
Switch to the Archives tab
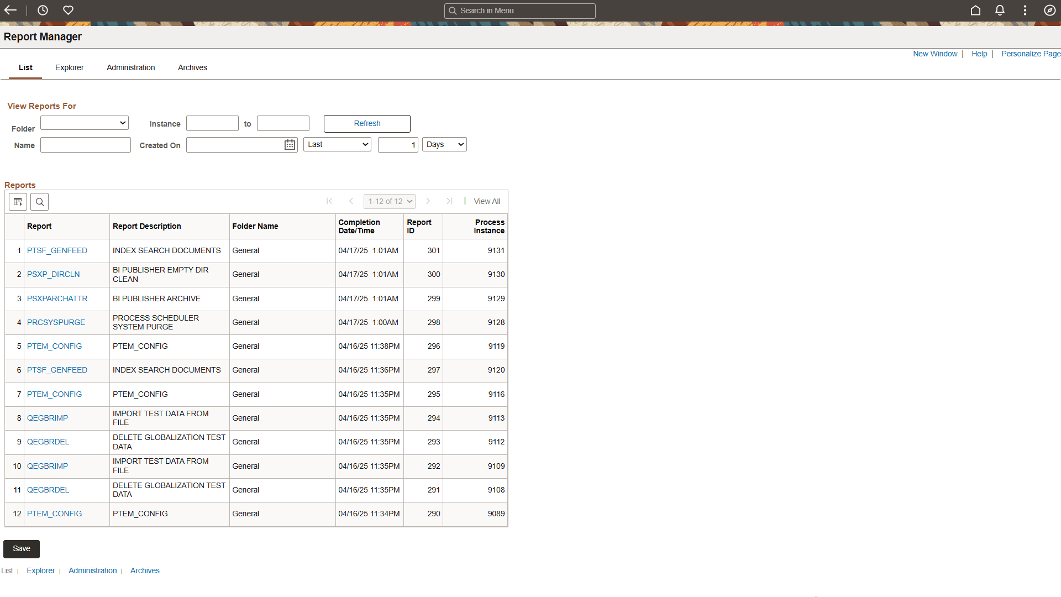point(192,67)
